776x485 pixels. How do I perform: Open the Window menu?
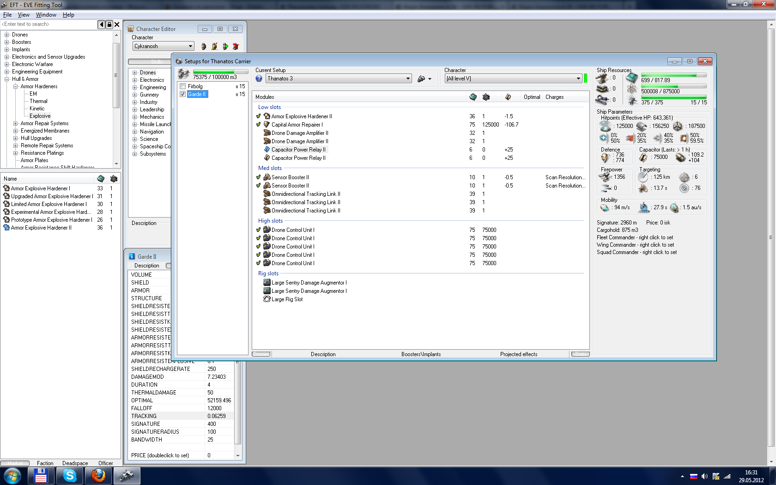point(46,15)
